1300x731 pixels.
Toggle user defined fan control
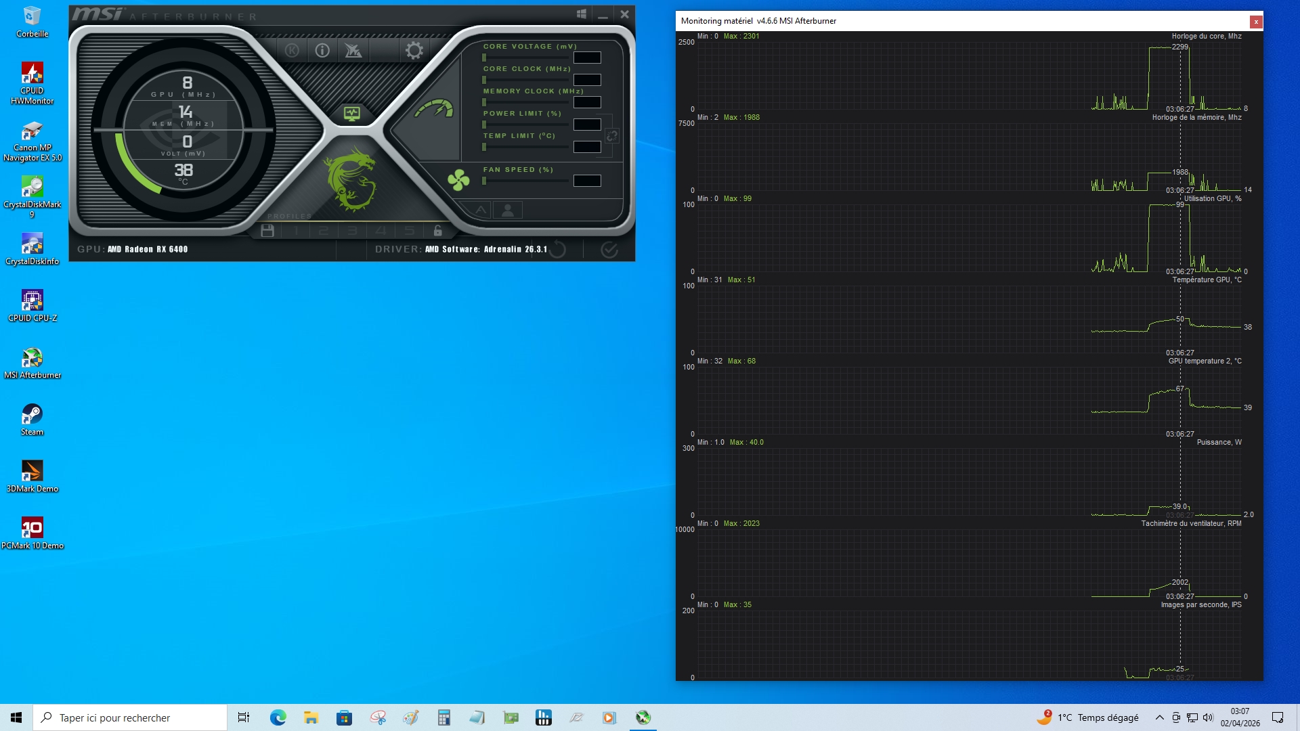[x=508, y=211]
